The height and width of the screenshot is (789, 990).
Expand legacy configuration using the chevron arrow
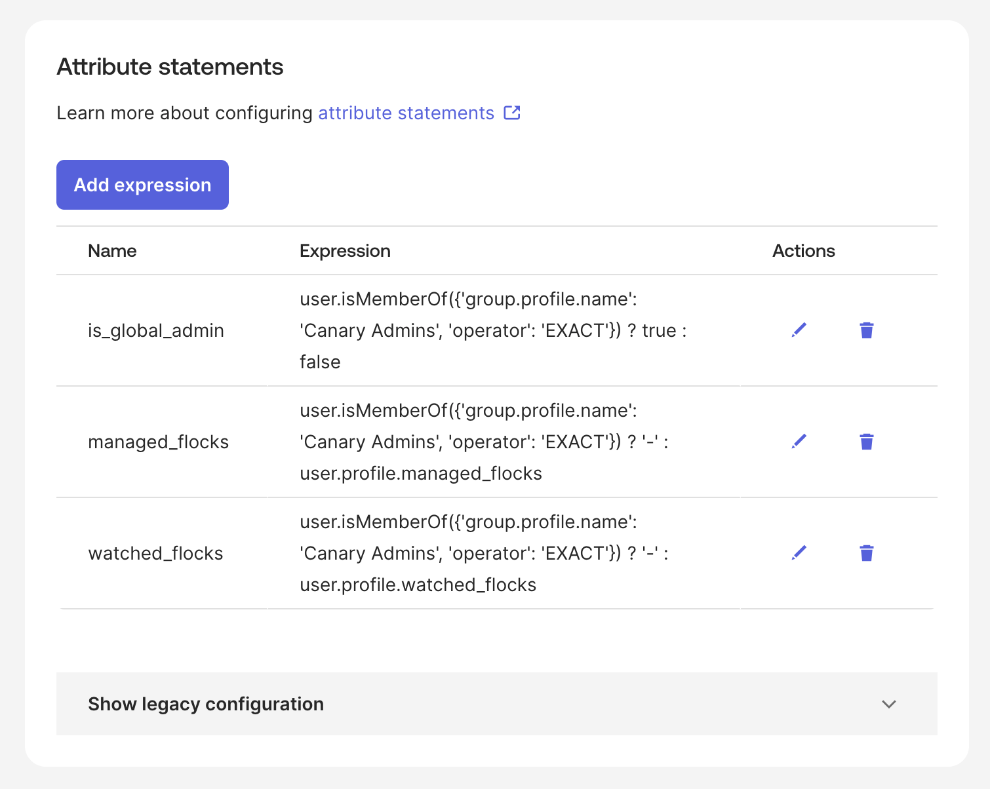point(888,704)
